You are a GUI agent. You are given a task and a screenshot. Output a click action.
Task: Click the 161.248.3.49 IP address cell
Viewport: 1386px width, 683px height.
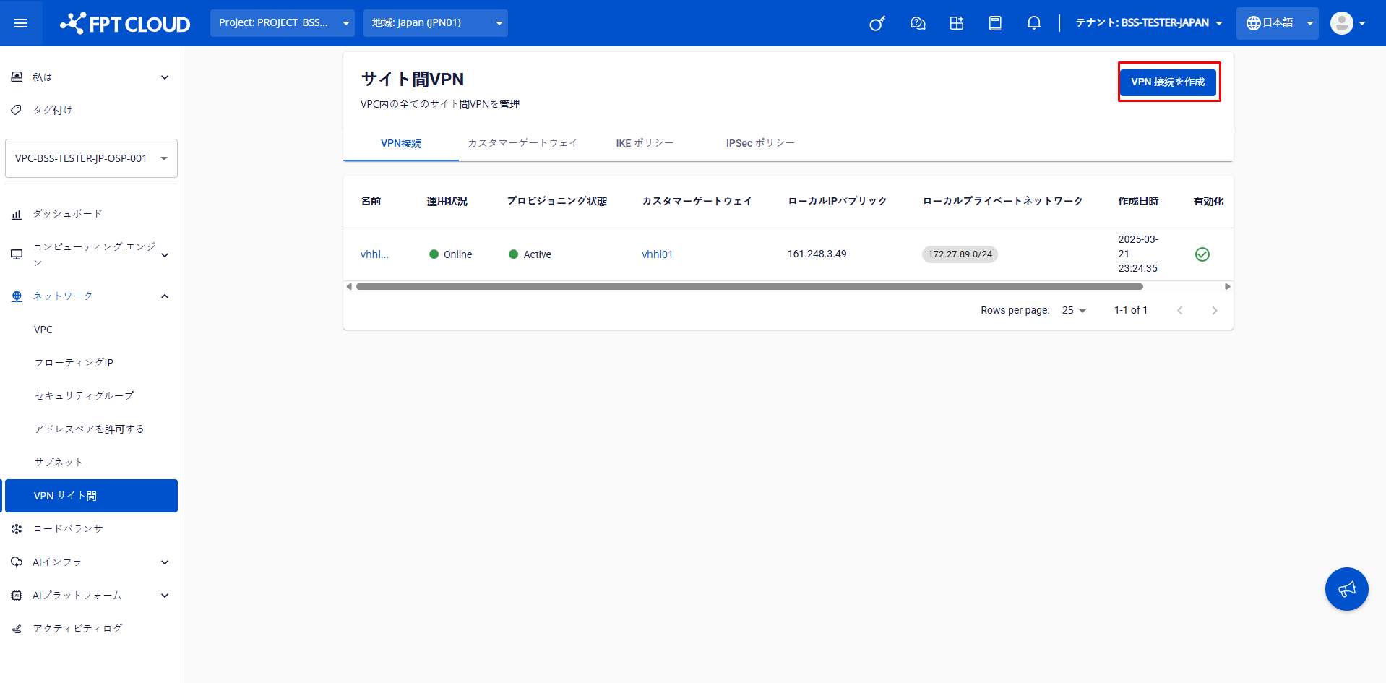[817, 254]
